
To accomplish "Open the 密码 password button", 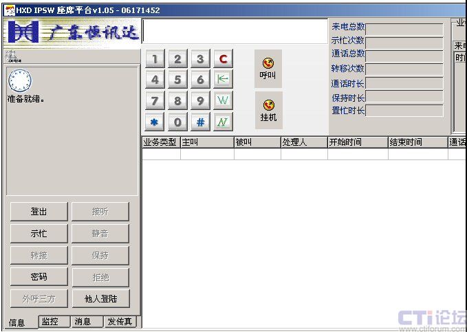I will pos(39,277).
